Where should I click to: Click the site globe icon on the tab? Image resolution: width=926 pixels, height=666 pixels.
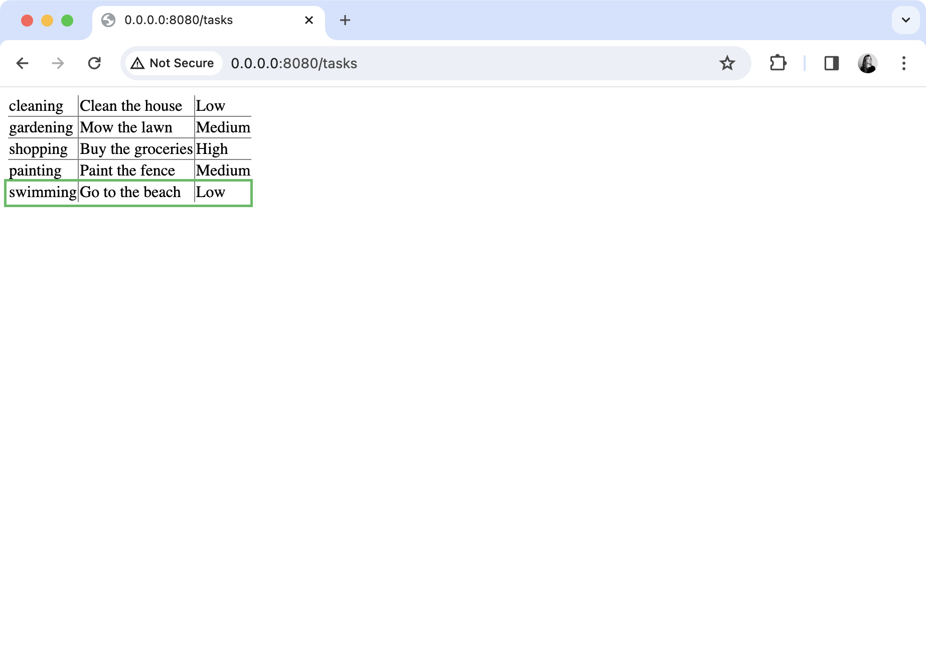109,20
